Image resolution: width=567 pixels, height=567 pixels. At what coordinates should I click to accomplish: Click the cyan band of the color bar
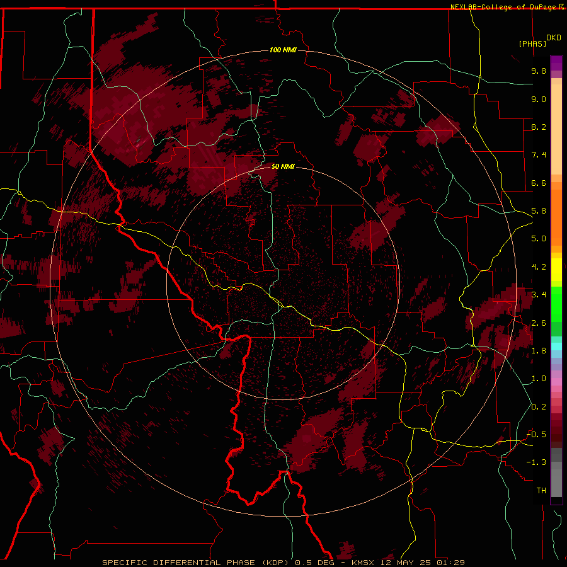point(556,346)
